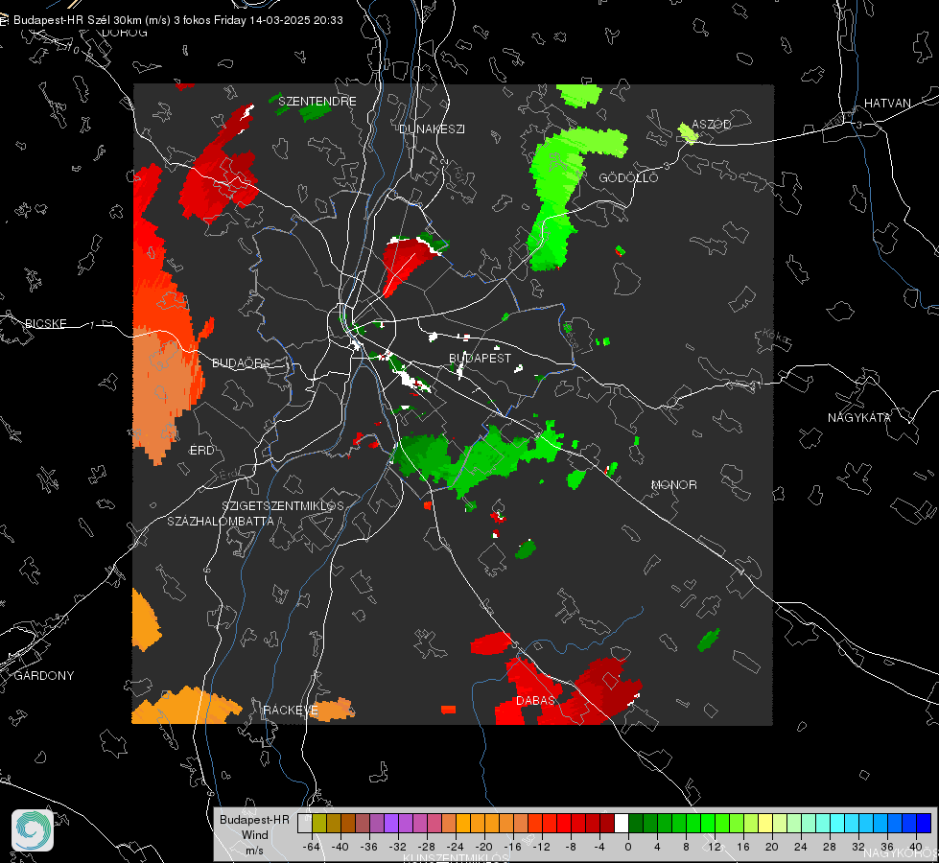Select the pale yellow swatch above 20

tap(765, 824)
